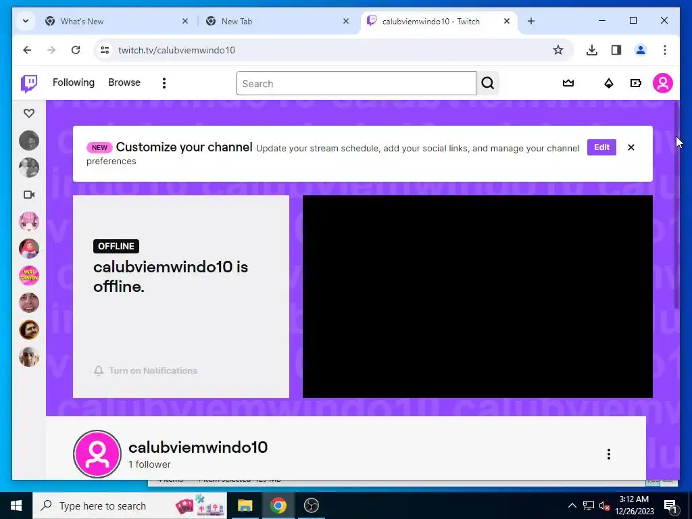Click the heart followed-channels icon in sidebar

click(29, 114)
